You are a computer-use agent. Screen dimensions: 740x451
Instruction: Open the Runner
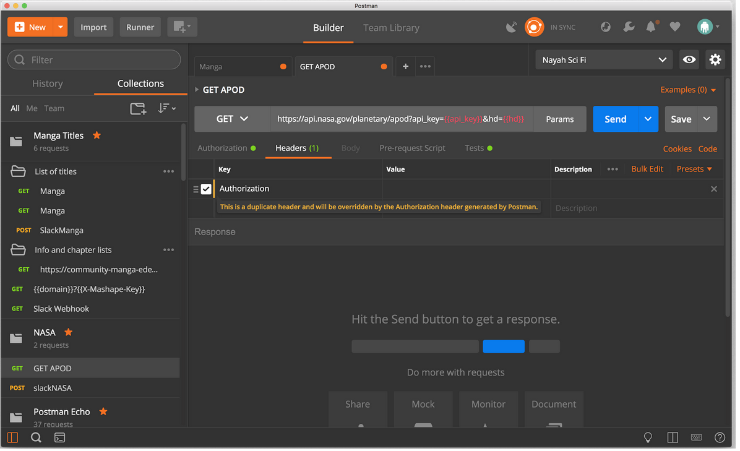(x=140, y=27)
